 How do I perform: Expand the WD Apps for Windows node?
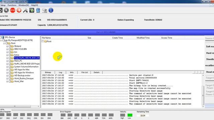(7, 73)
